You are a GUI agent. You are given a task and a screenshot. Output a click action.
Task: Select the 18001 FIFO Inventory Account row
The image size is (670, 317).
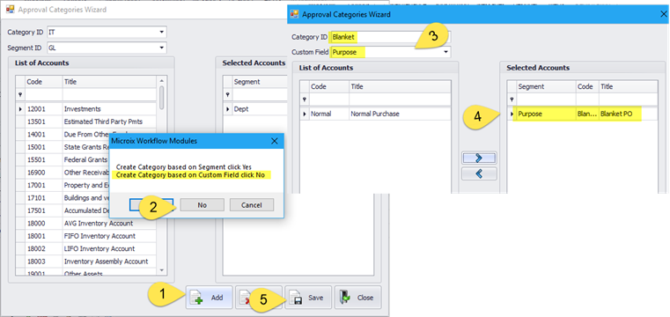[86, 236]
